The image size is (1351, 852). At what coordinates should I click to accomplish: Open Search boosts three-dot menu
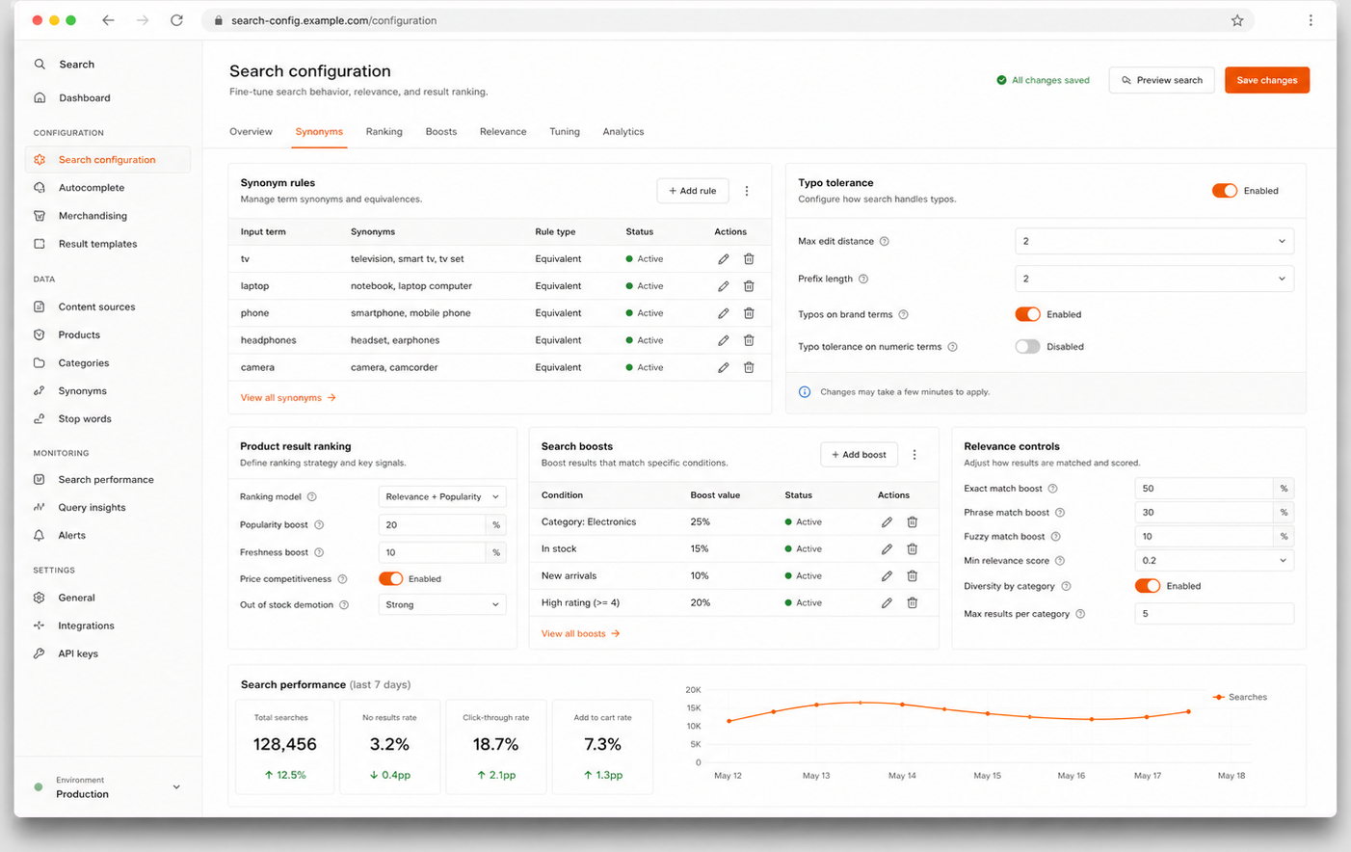click(x=914, y=455)
